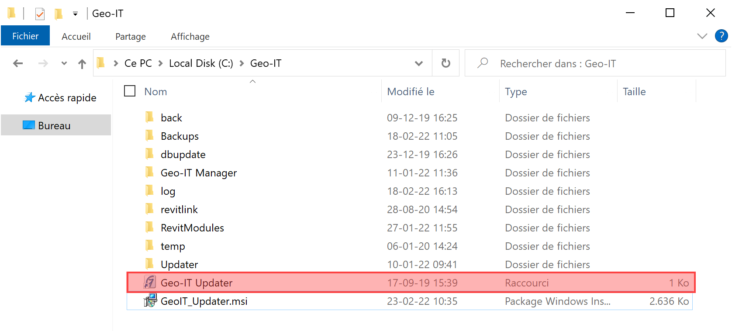732x331 pixels.
Task: Select Accès rapide in navigation pane
Action: [67, 98]
